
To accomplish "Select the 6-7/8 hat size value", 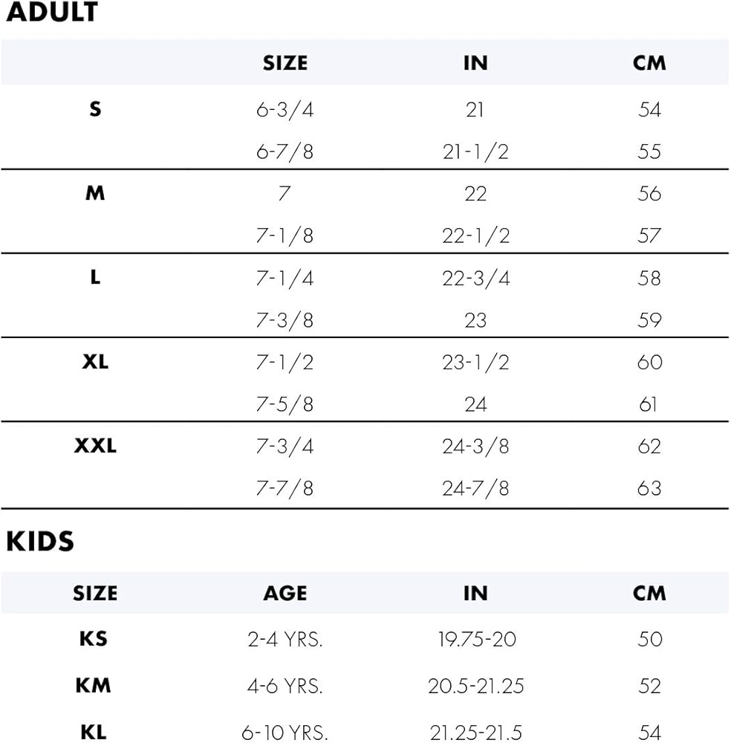I will point(285,152).
